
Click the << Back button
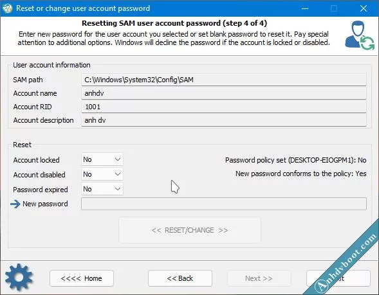pyautogui.click(x=180, y=278)
